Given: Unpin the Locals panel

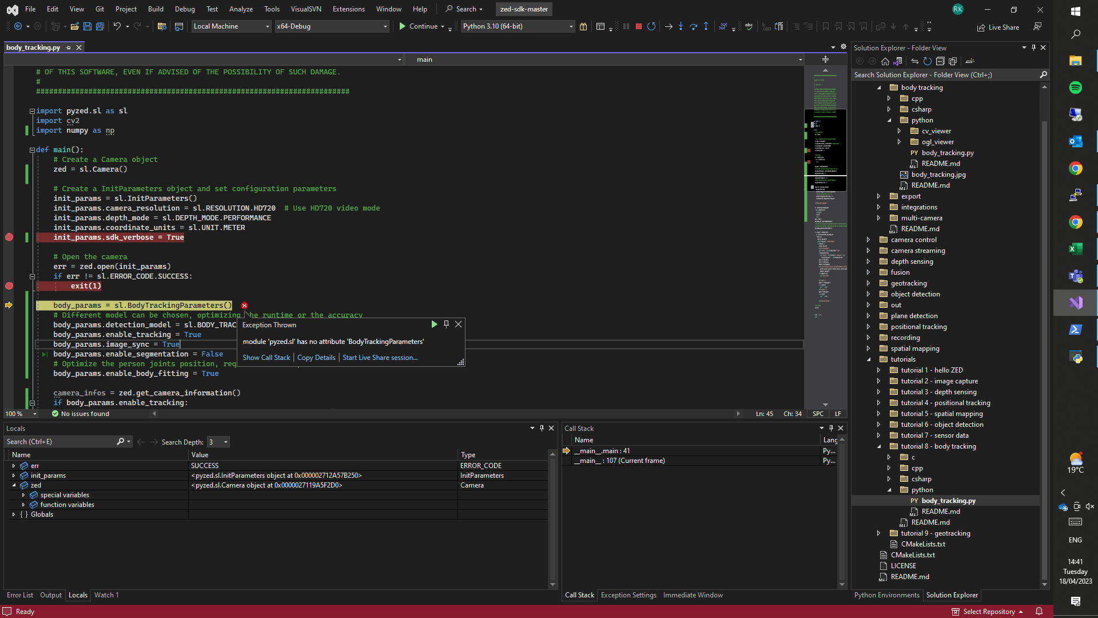Looking at the screenshot, I should point(542,428).
